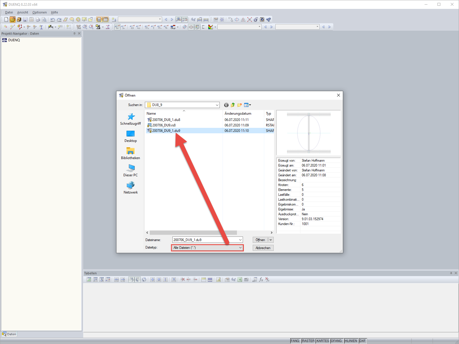Click the Excel export icon in Tabellen toolbar
Screen dimensions: 459x344
(x=240, y=279)
